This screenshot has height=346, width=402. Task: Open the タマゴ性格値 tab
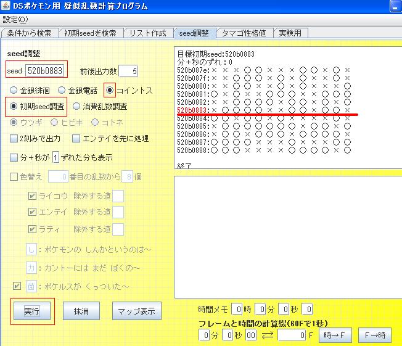[244, 33]
